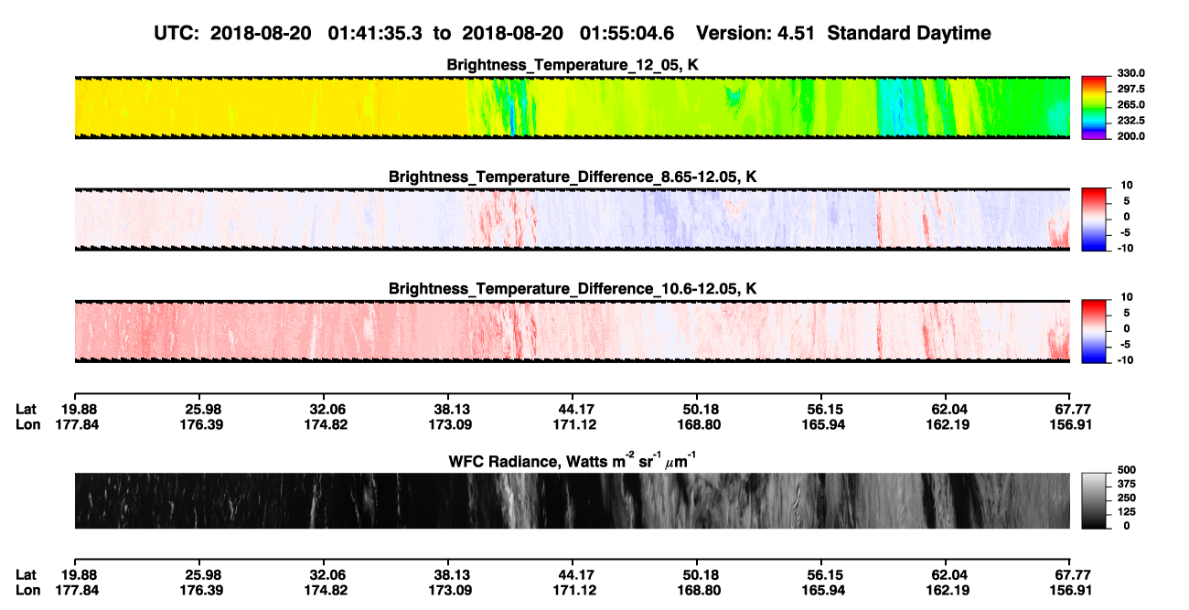This screenshot has height=610, width=1189.
Task: Click latitude 56.15 on the bottom axis
Action: 821,574
